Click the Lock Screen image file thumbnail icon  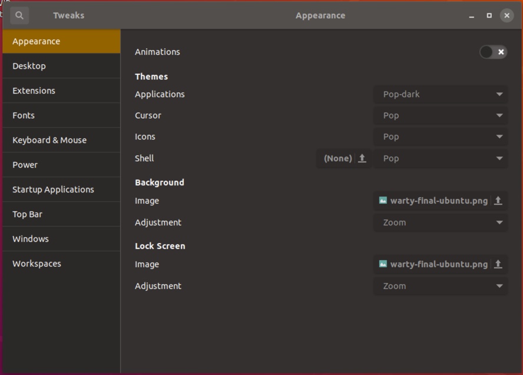click(383, 264)
